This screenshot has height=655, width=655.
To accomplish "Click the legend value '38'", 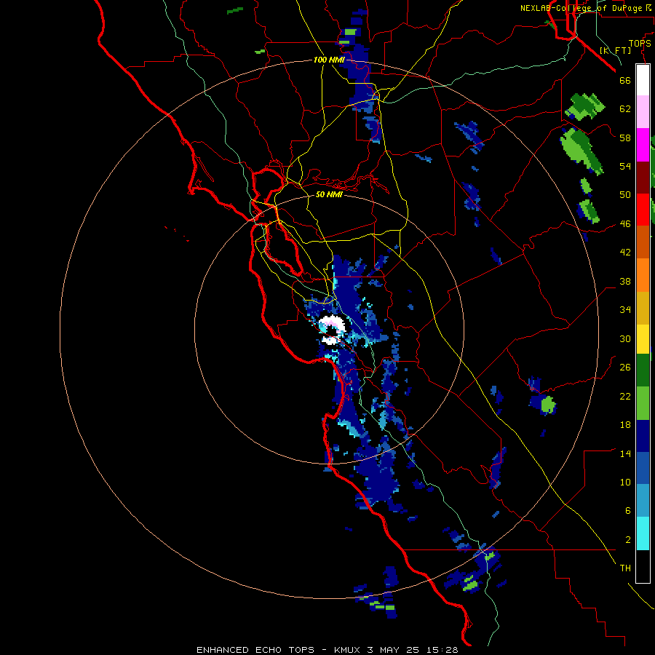I will (x=625, y=281).
